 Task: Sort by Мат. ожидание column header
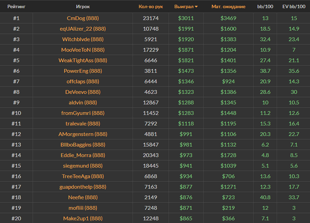(229, 7)
